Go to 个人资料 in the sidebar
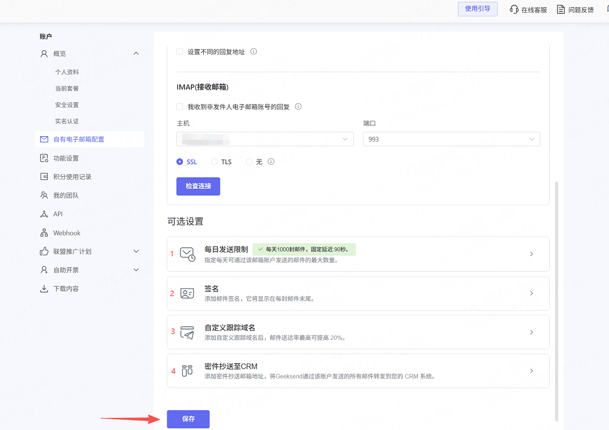Viewport: 609px width, 430px height. pos(67,72)
